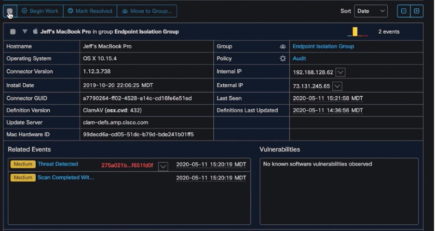The image size is (435, 231).
Task: Click the group people icon
Action: pyautogui.click(x=283, y=47)
